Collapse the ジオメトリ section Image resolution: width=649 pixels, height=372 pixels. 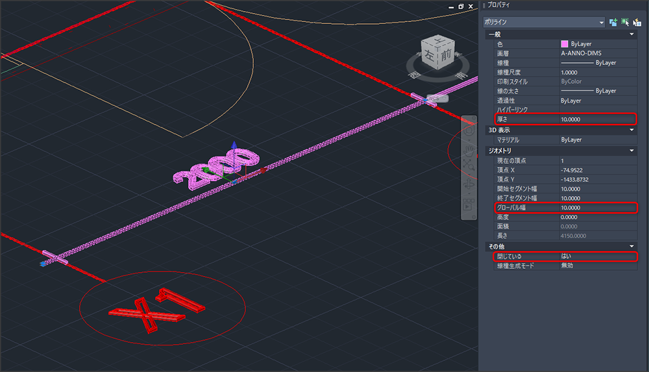point(631,151)
